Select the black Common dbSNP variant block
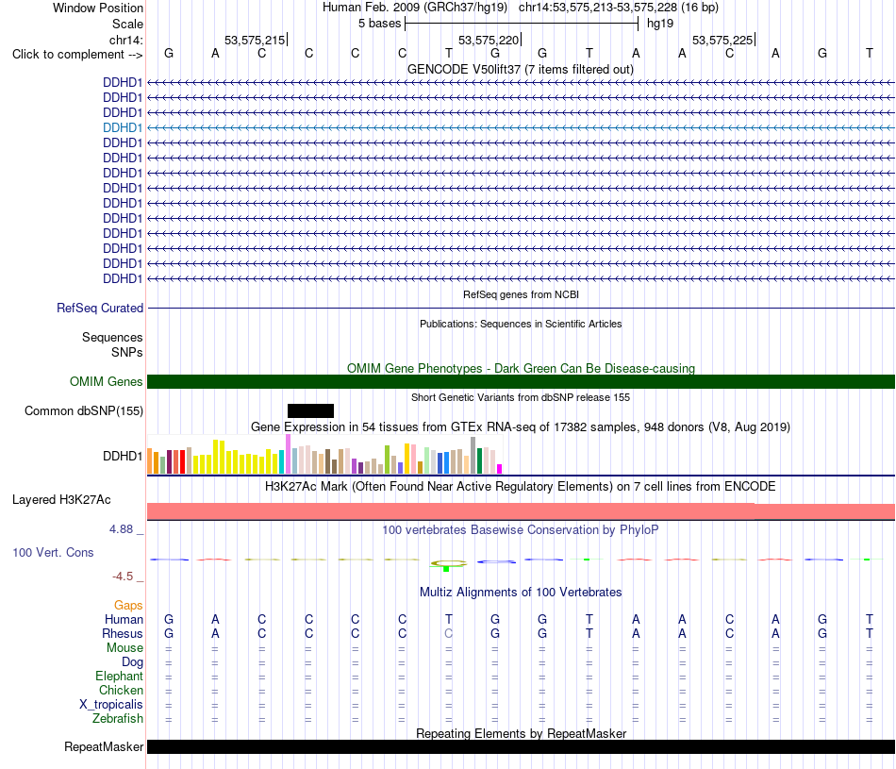Screen dimensions: 896x769 click(310, 410)
